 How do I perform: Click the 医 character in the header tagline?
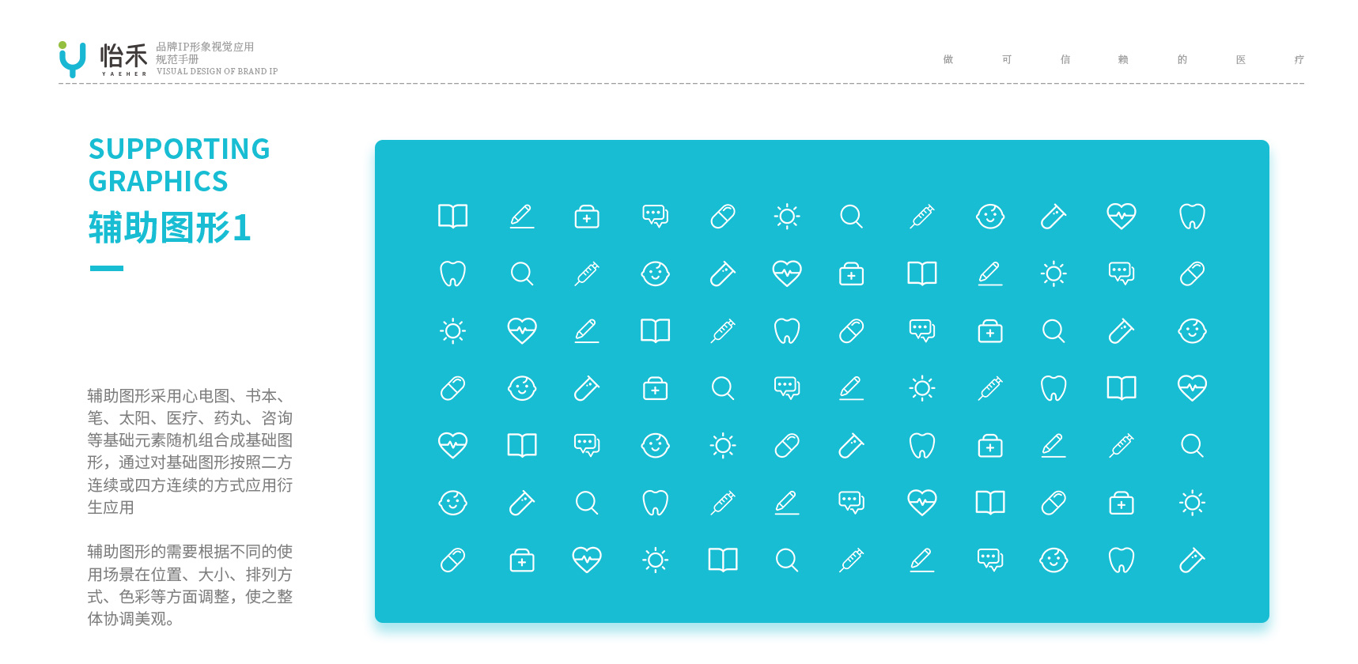click(1240, 59)
